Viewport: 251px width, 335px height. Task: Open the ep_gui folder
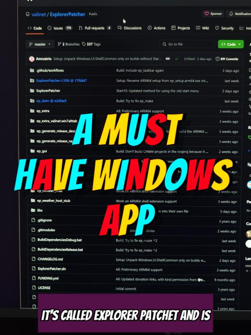tap(42, 151)
